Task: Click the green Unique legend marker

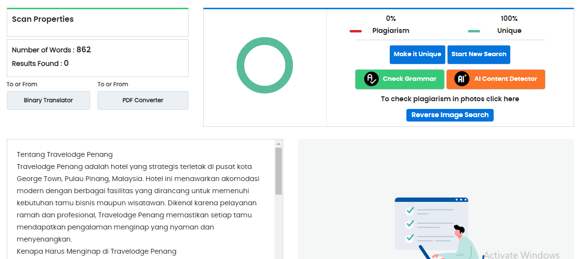Action: [474, 31]
